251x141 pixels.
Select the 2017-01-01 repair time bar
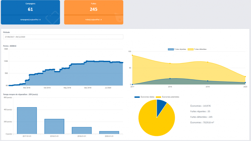[x=27, y=121]
